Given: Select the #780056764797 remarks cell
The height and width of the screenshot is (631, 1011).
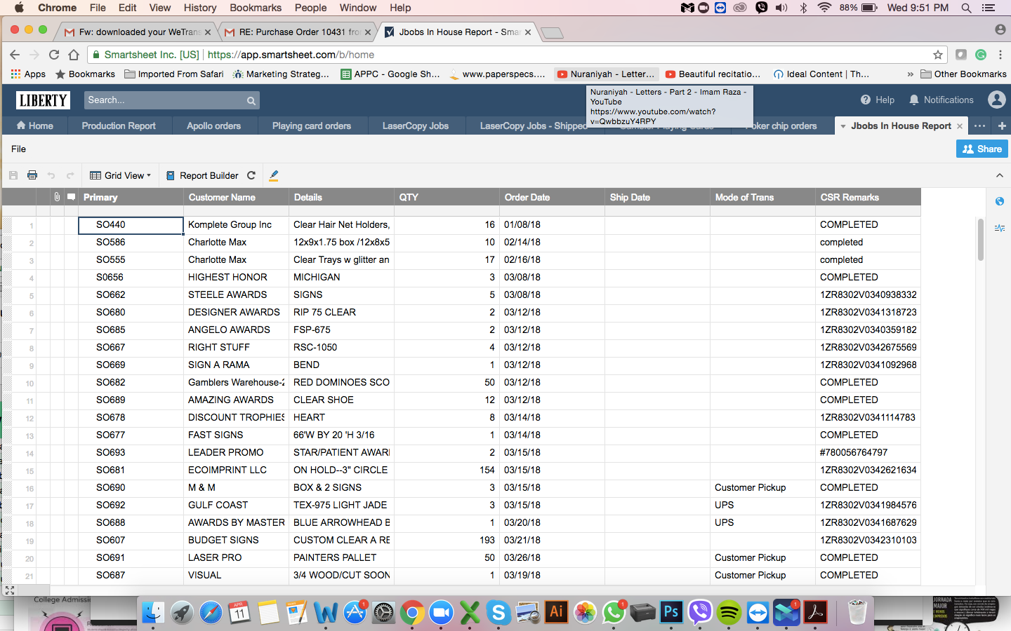Looking at the screenshot, I should point(868,453).
